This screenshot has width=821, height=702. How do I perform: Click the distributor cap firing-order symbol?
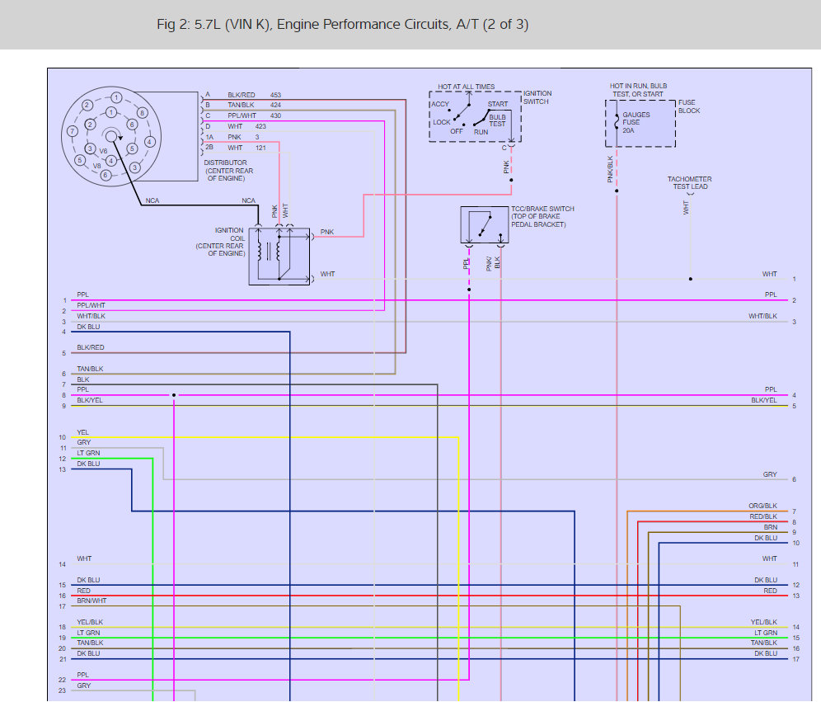110,136
